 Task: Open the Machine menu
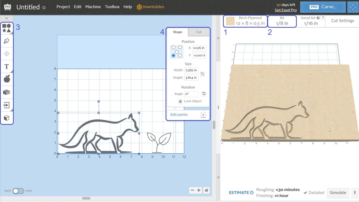coord(93,7)
